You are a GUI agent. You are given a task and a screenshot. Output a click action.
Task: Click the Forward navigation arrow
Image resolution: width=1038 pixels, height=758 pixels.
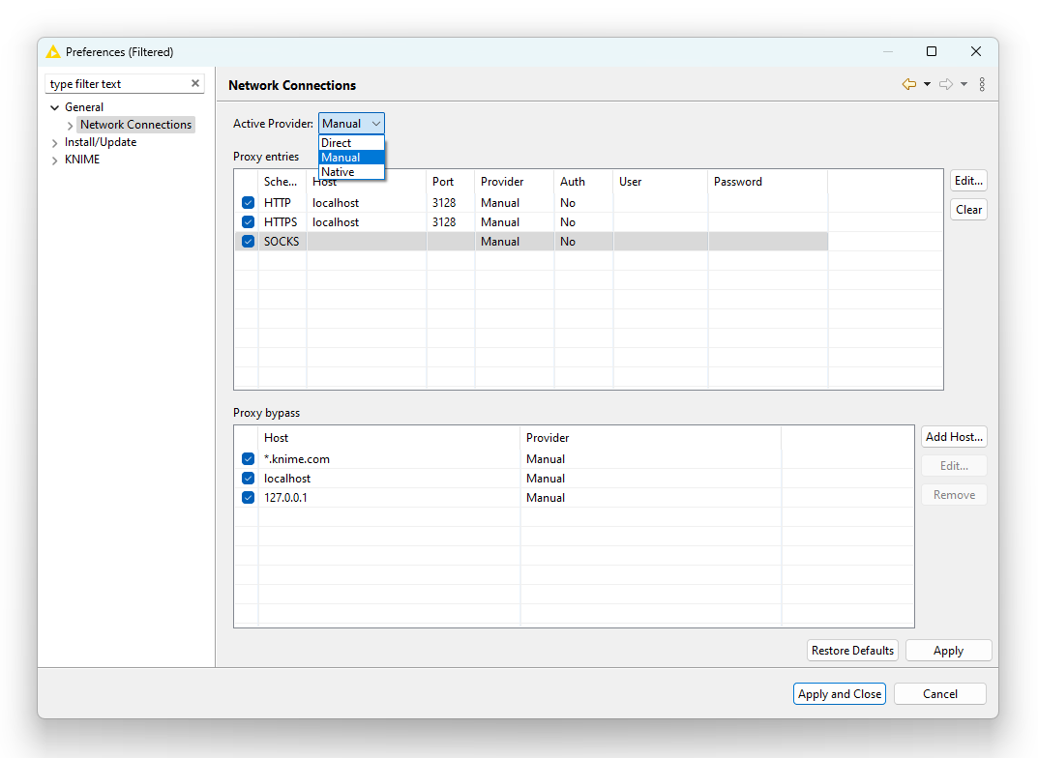coord(946,84)
